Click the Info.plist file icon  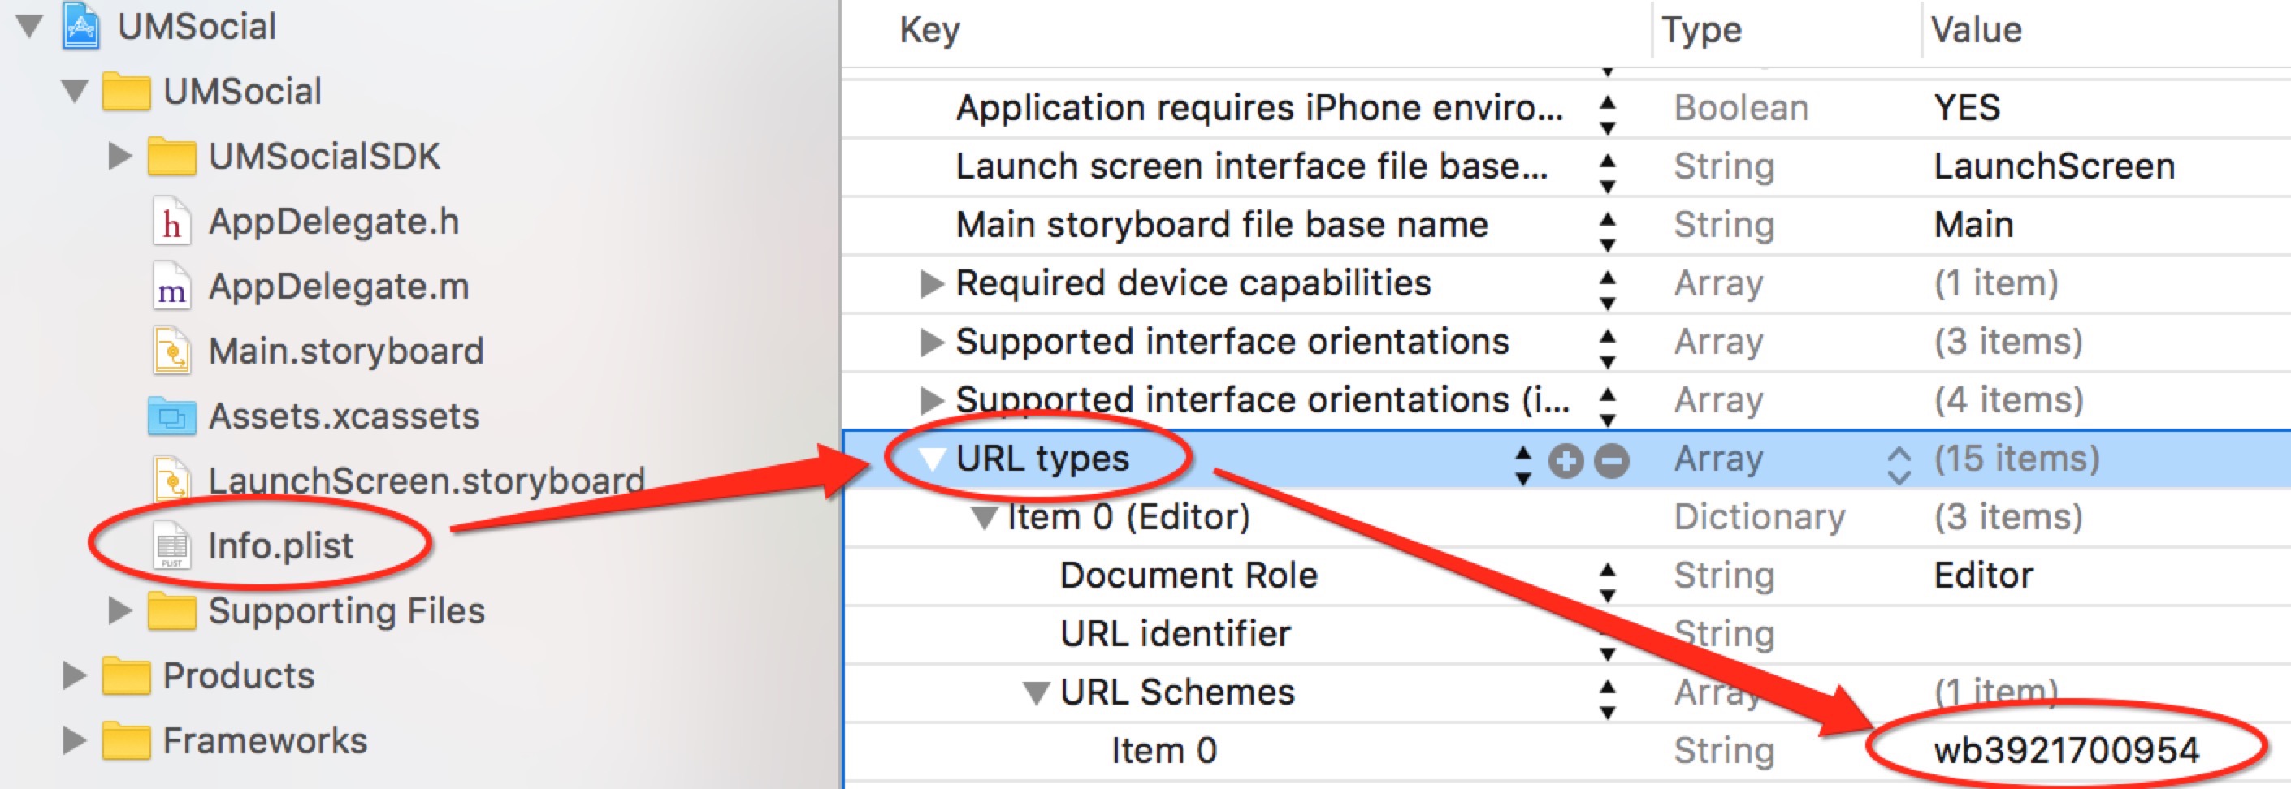click(171, 545)
